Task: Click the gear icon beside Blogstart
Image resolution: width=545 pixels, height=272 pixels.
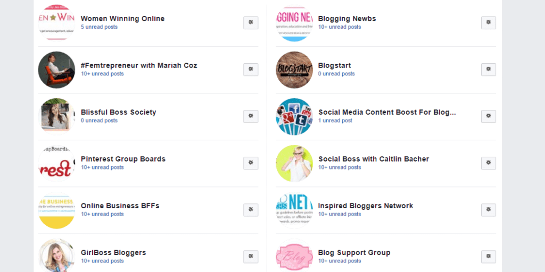Action: tap(489, 70)
